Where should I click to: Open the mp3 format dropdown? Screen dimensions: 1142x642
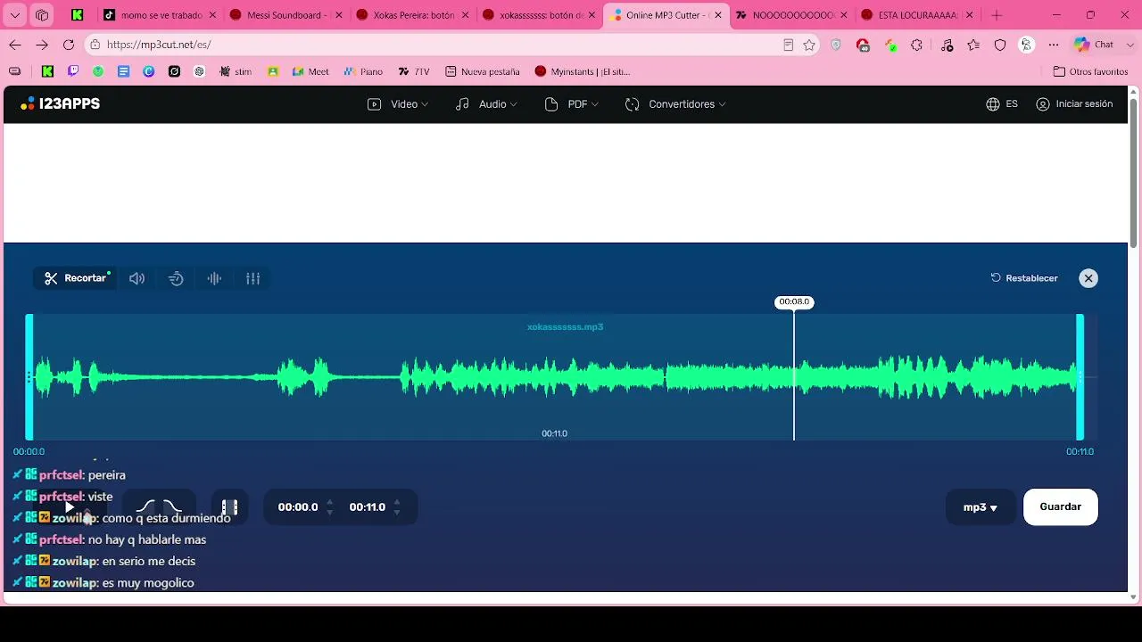pos(981,507)
